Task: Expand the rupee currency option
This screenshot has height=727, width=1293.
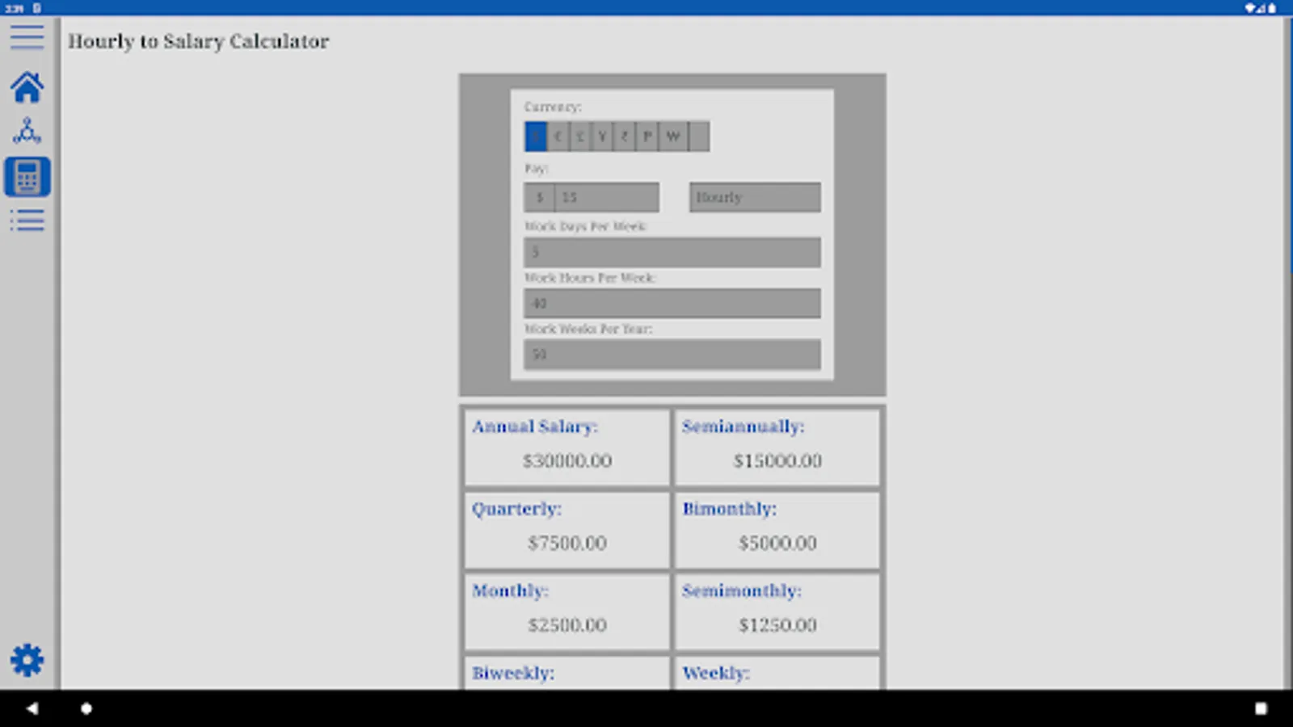Action: coord(625,137)
